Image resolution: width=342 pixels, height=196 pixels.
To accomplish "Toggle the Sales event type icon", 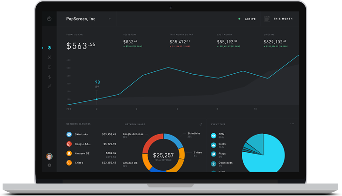I will coord(214,145).
